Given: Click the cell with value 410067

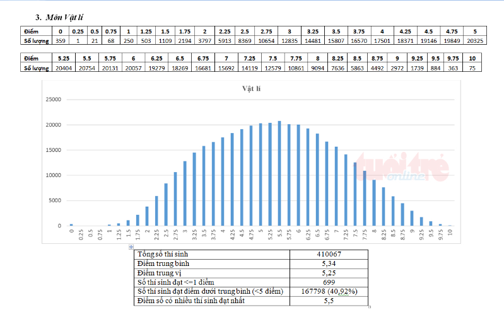Looking at the screenshot, I should coord(329,254).
